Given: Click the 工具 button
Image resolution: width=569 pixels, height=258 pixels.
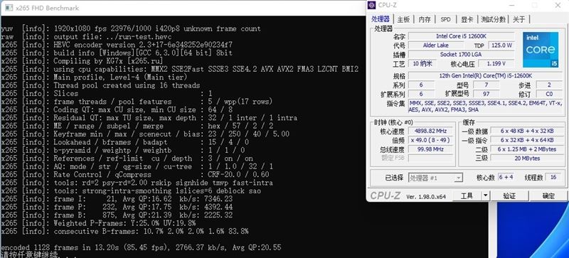Looking at the screenshot, I should tap(467, 196).
